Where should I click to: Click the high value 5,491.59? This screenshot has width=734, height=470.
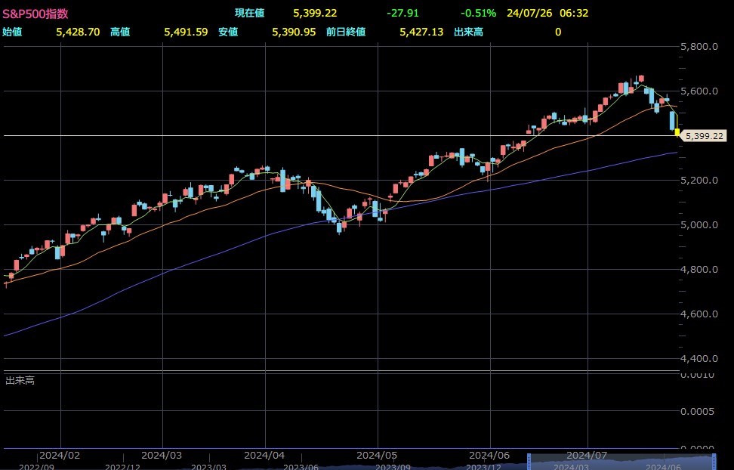click(x=186, y=32)
